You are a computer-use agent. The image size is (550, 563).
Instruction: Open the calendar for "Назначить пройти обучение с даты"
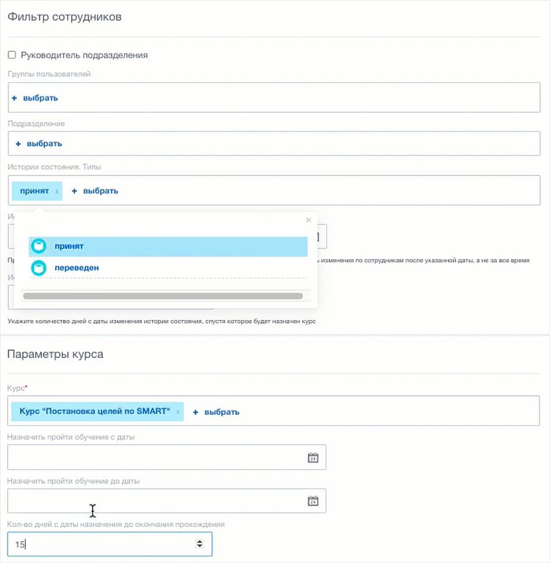(313, 457)
